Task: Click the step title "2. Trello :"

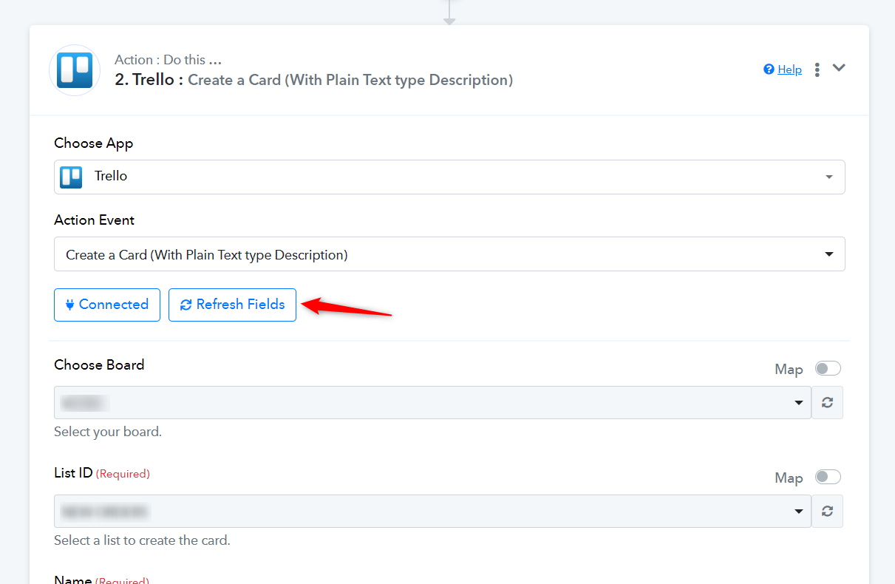Action: pos(149,80)
